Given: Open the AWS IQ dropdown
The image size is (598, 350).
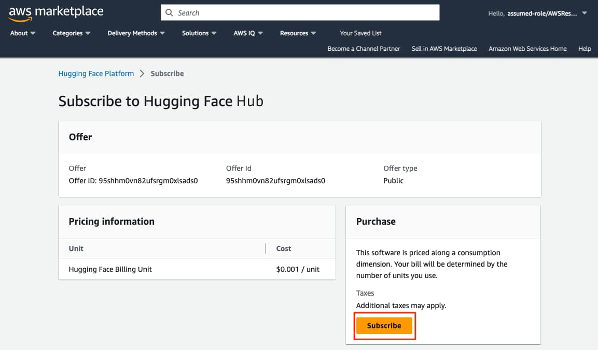Looking at the screenshot, I should pyautogui.click(x=248, y=33).
